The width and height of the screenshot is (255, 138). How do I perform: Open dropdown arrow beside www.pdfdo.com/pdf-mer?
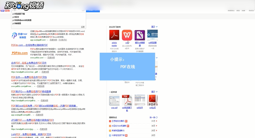point(35,86)
